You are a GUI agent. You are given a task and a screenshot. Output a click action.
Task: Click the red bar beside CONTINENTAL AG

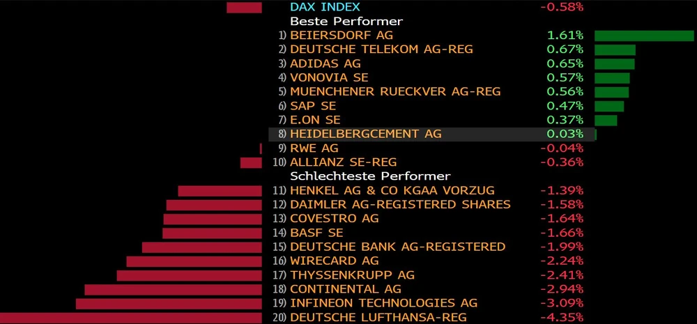(x=173, y=289)
